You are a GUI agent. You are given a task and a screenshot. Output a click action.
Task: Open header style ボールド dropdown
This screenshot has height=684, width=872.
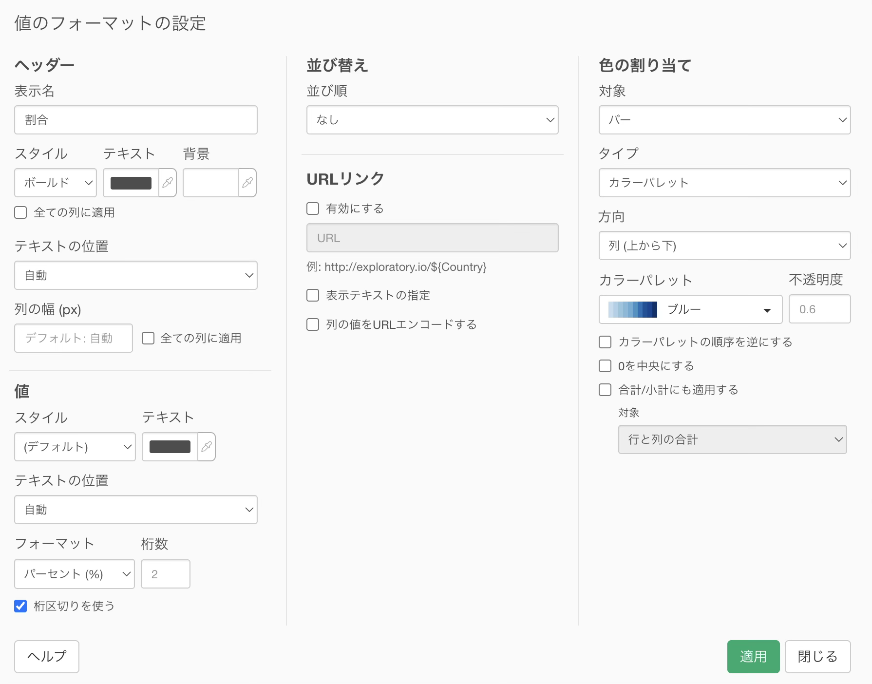point(56,183)
